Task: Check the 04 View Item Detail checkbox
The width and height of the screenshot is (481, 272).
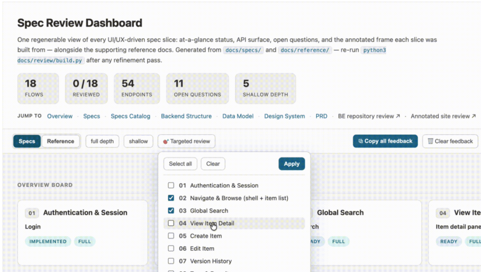Action: coord(171,223)
